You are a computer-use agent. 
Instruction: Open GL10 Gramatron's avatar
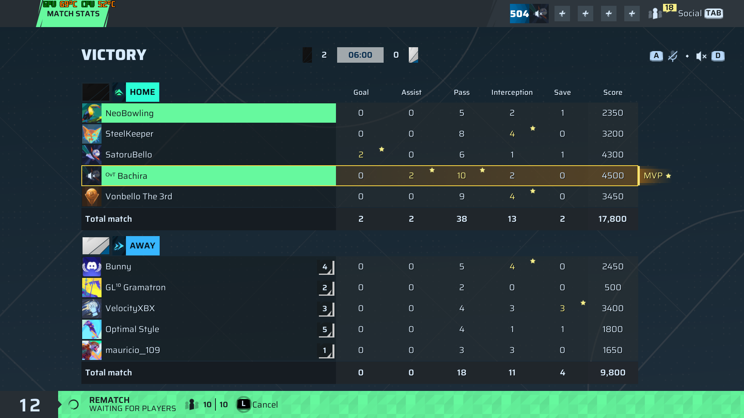point(92,288)
